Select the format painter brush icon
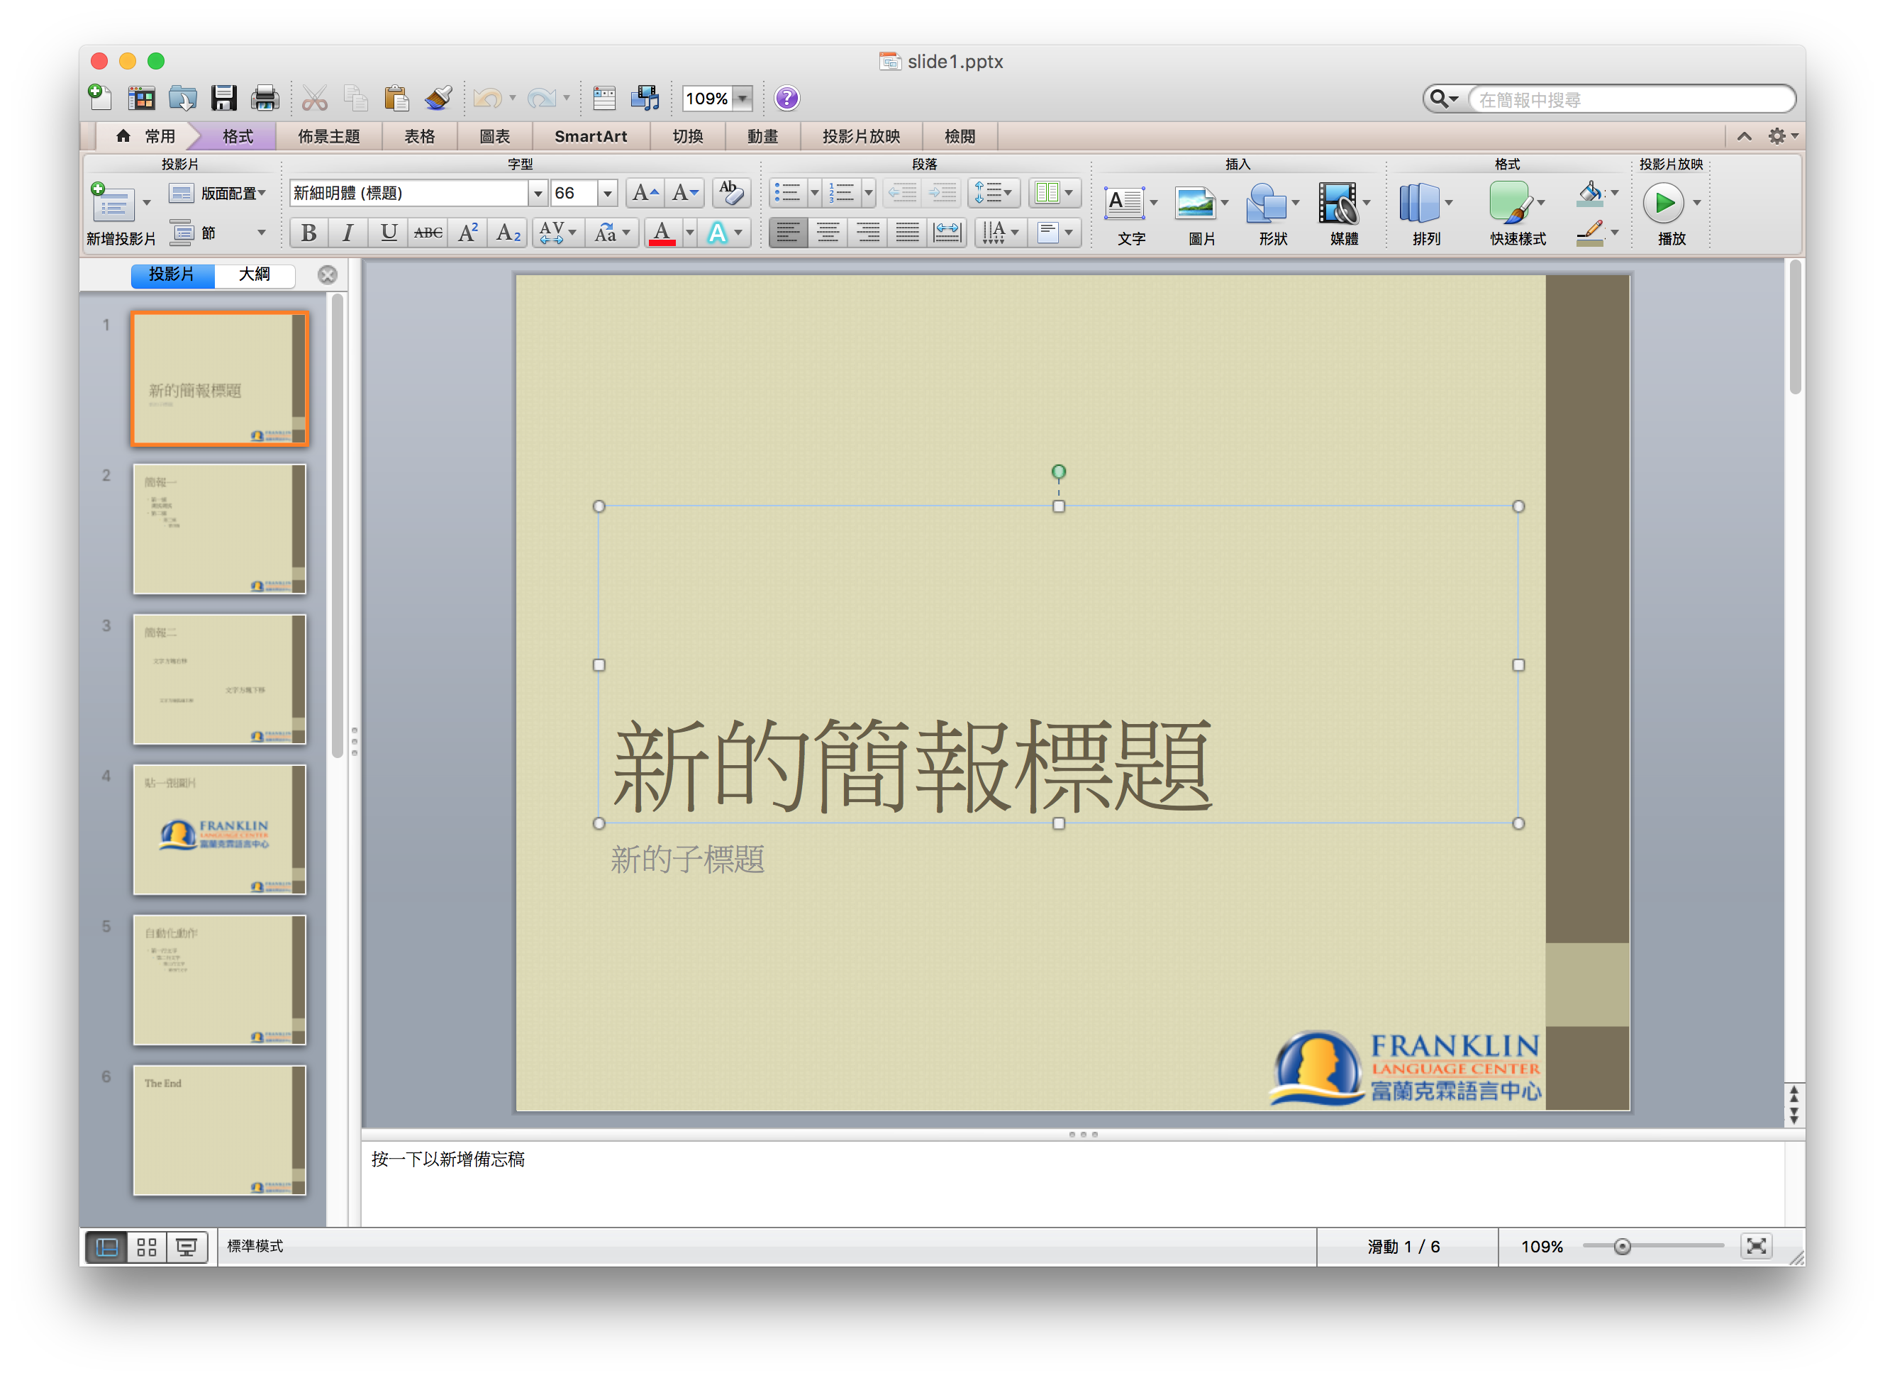This screenshot has width=1885, height=1380. click(438, 98)
